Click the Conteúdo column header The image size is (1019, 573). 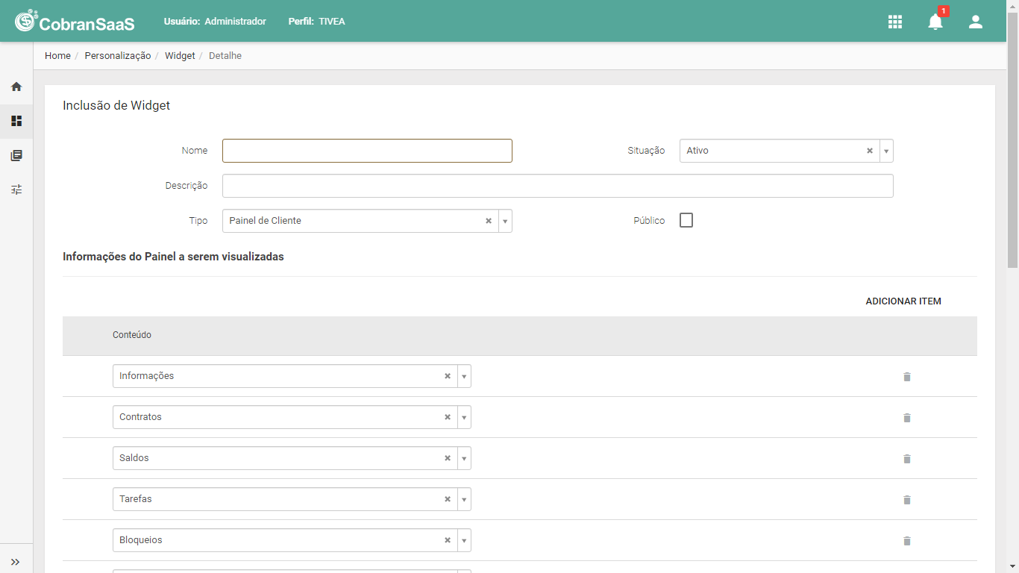132,335
